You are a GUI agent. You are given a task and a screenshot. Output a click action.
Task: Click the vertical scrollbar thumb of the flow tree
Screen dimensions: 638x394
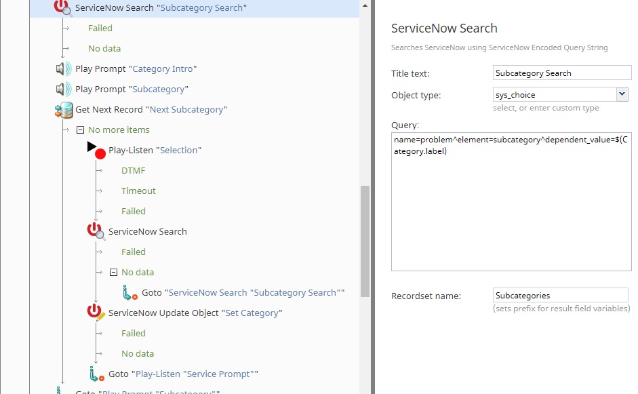(365, 241)
